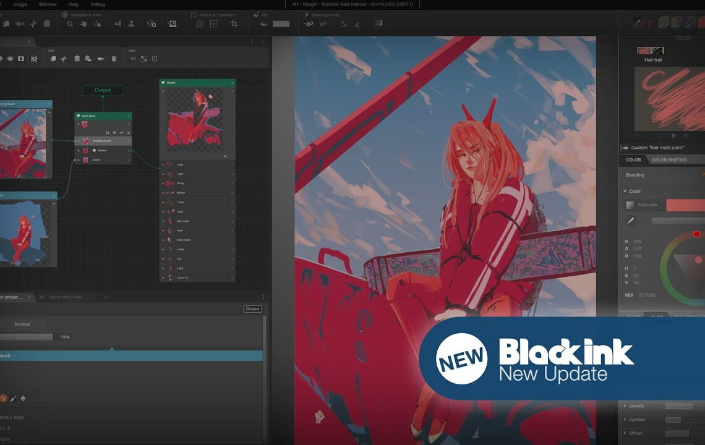Click the Rotate canvas view icon
The width and height of the screenshot is (705, 445).
tap(97, 23)
